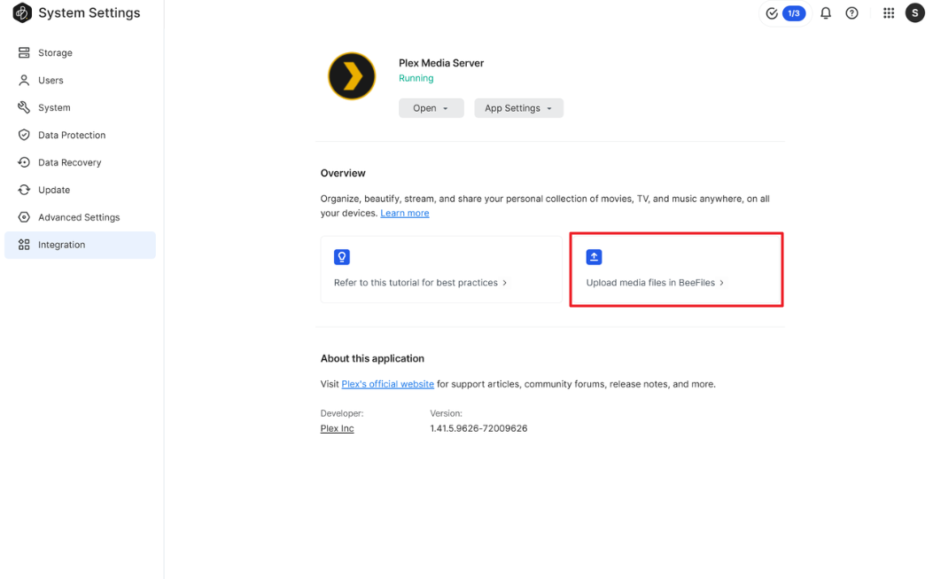Open Upload media files in BeeFiles
This screenshot has height=579, width=933.
(676, 270)
